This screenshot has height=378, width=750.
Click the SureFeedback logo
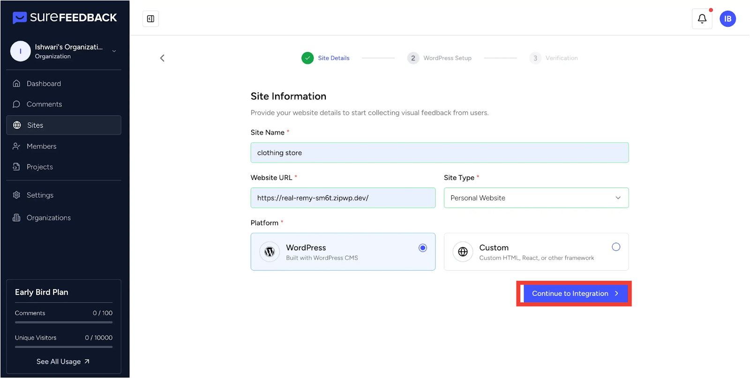pyautogui.click(x=65, y=18)
